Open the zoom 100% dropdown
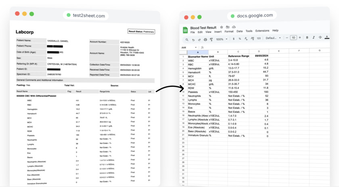This screenshot has height=187, width=339. click(222, 39)
